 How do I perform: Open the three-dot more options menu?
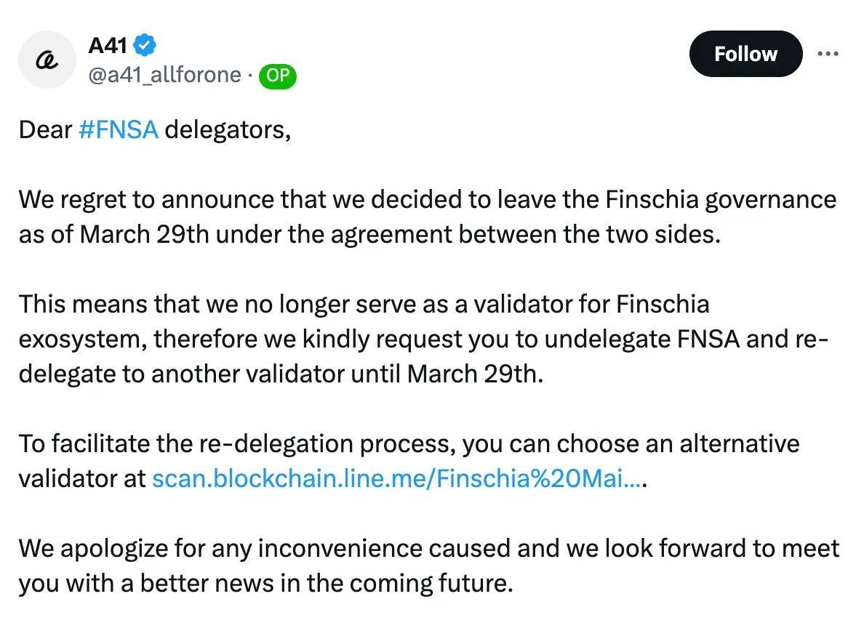pyautogui.click(x=828, y=54)
